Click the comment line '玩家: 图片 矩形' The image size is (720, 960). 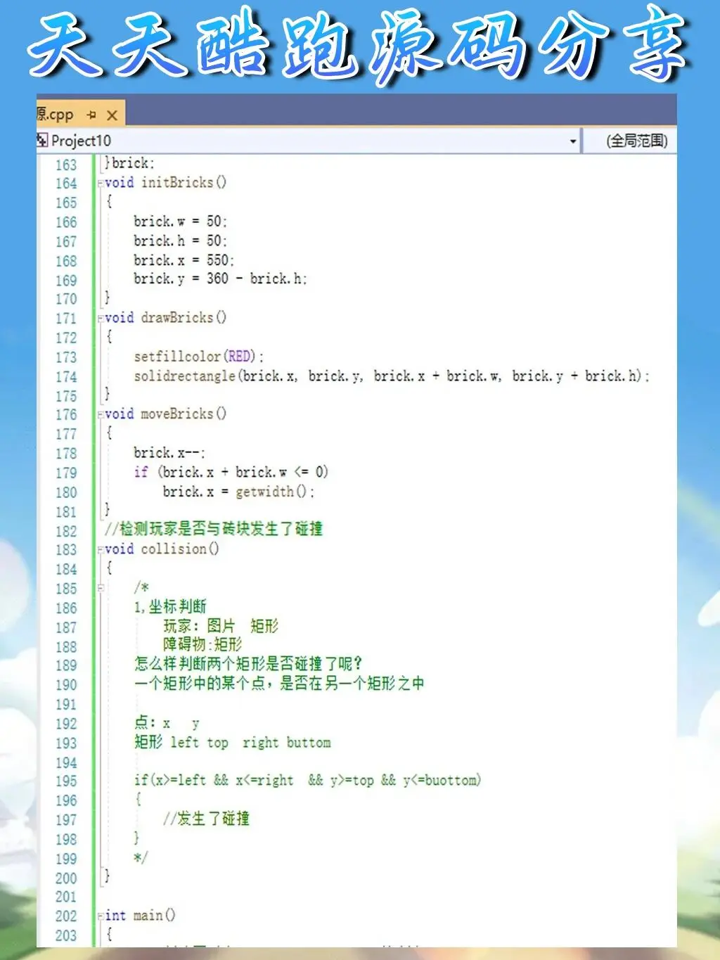[x=221, y=626]
